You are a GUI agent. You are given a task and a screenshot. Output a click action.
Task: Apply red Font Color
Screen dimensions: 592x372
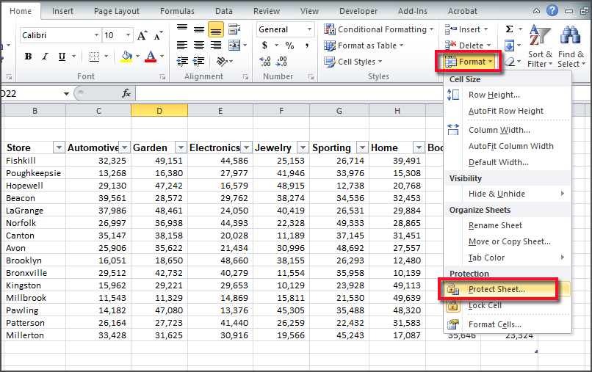coord(151,56)
